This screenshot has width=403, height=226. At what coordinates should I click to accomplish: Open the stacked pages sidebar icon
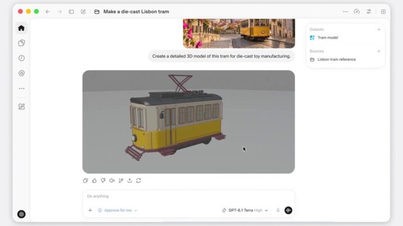[x=22, y=43]
